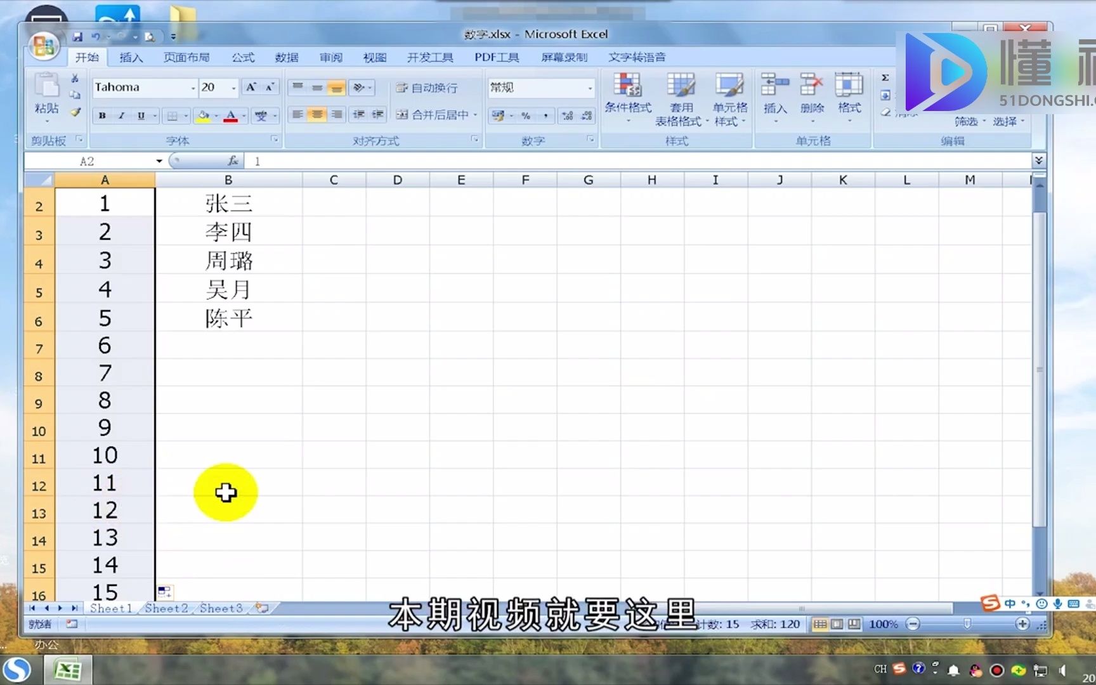The height and width of the screenshot is (685, 1096).
Task: Open the Office button menu
Action: click(x=43, y=44)
